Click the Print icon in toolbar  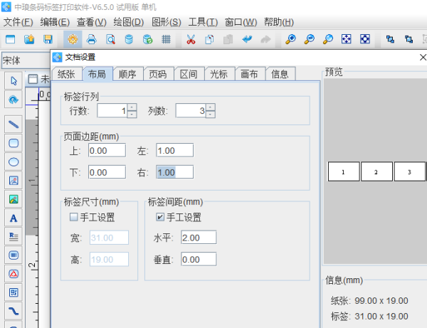point(91,39)
